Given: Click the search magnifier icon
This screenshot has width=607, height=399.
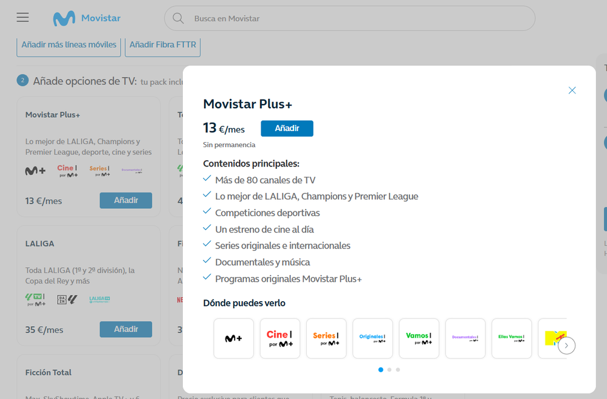Looking at the screenshot, I should [x=178, y=18].
